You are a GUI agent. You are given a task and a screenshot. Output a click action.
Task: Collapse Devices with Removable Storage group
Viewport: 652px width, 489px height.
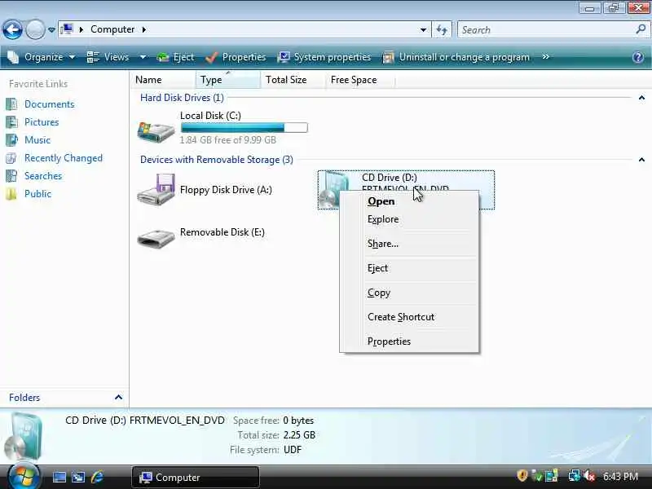641,160
